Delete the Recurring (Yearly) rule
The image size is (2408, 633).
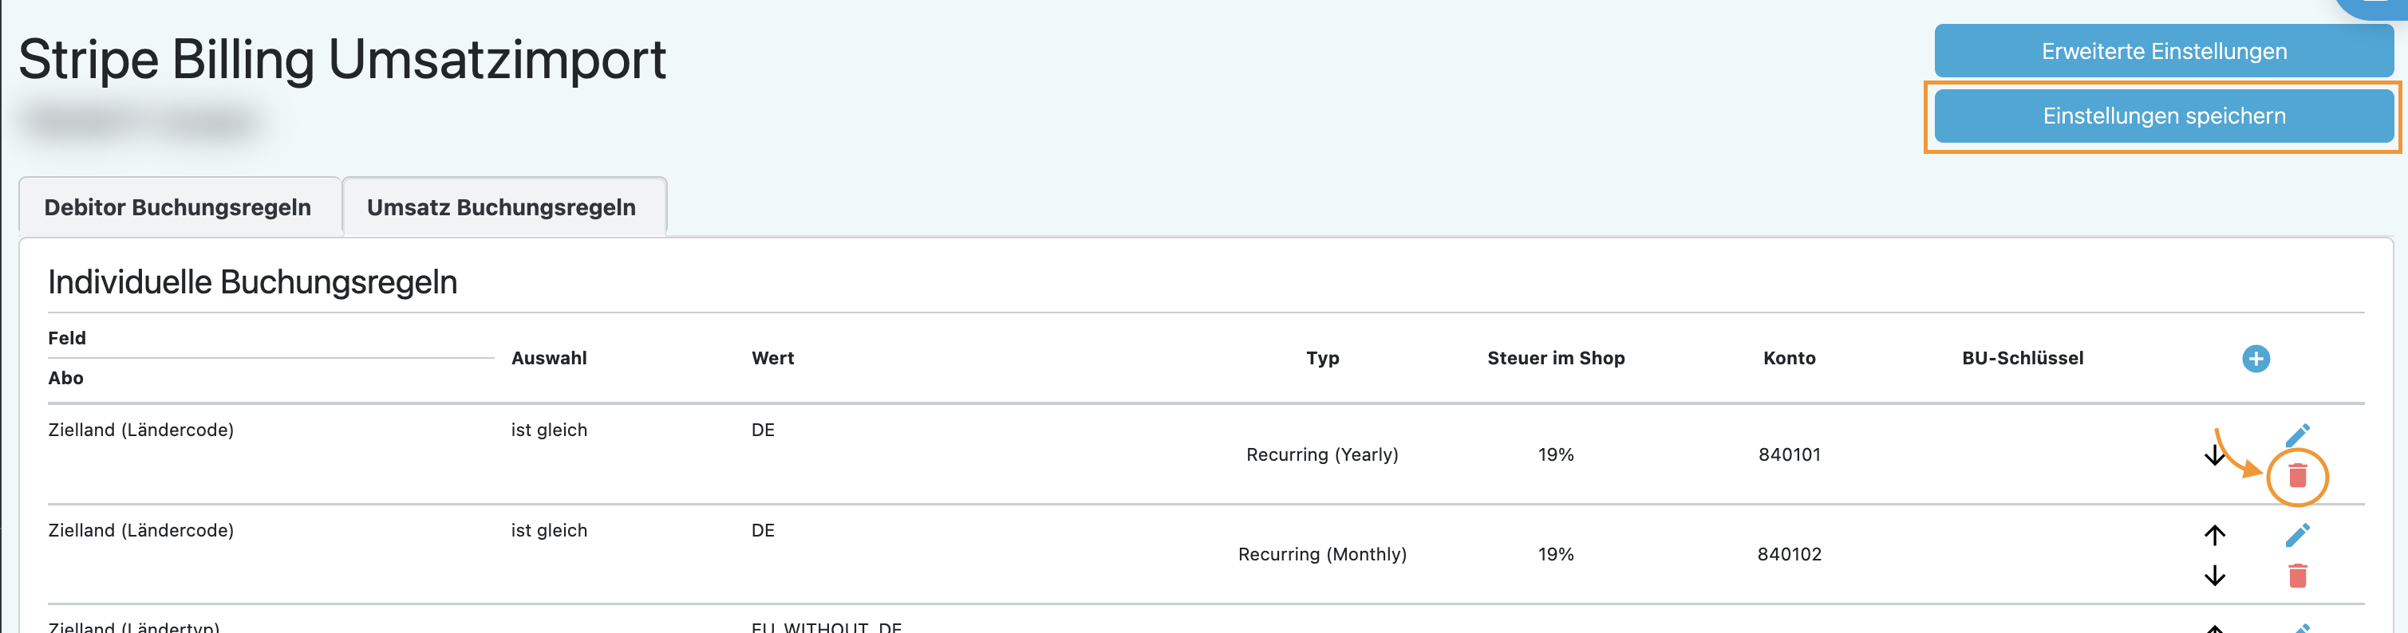tap(2297, 476)
